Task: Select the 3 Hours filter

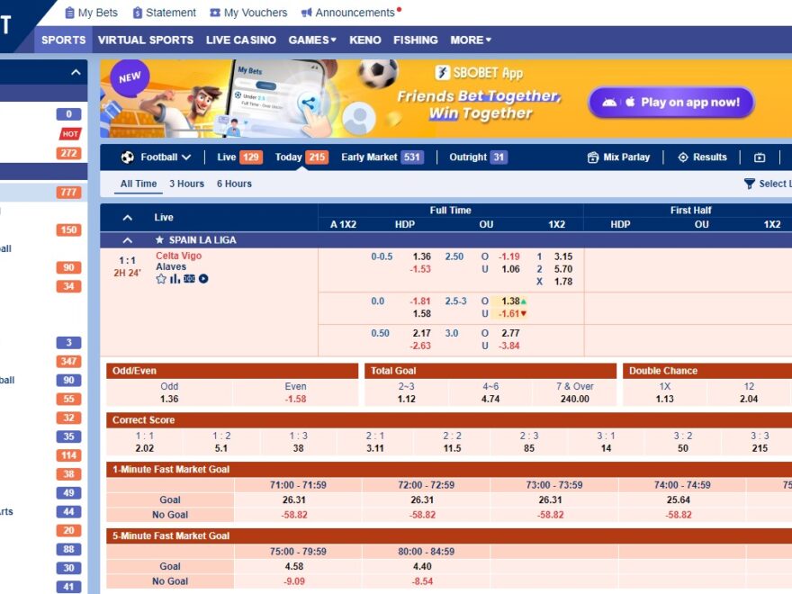Action: pyautogui.click(x=187, y=184)
